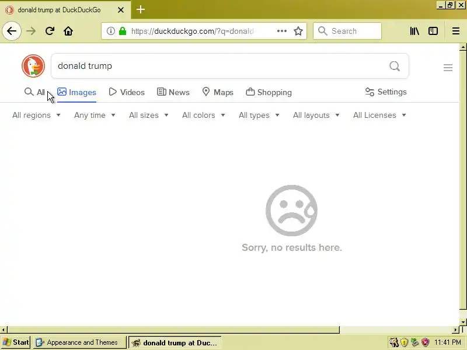Open a new browser tab
Viewport: 467px width, 350px height.
pos(141,9)
